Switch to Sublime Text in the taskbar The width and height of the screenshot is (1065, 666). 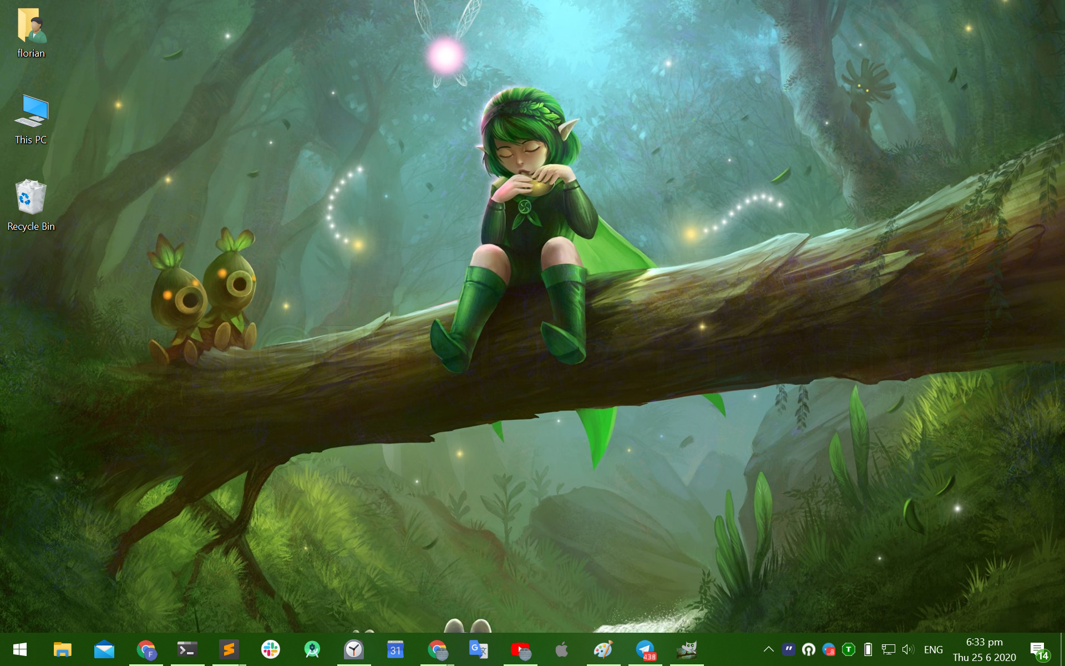pyautogui.click(x=229, y=649)
